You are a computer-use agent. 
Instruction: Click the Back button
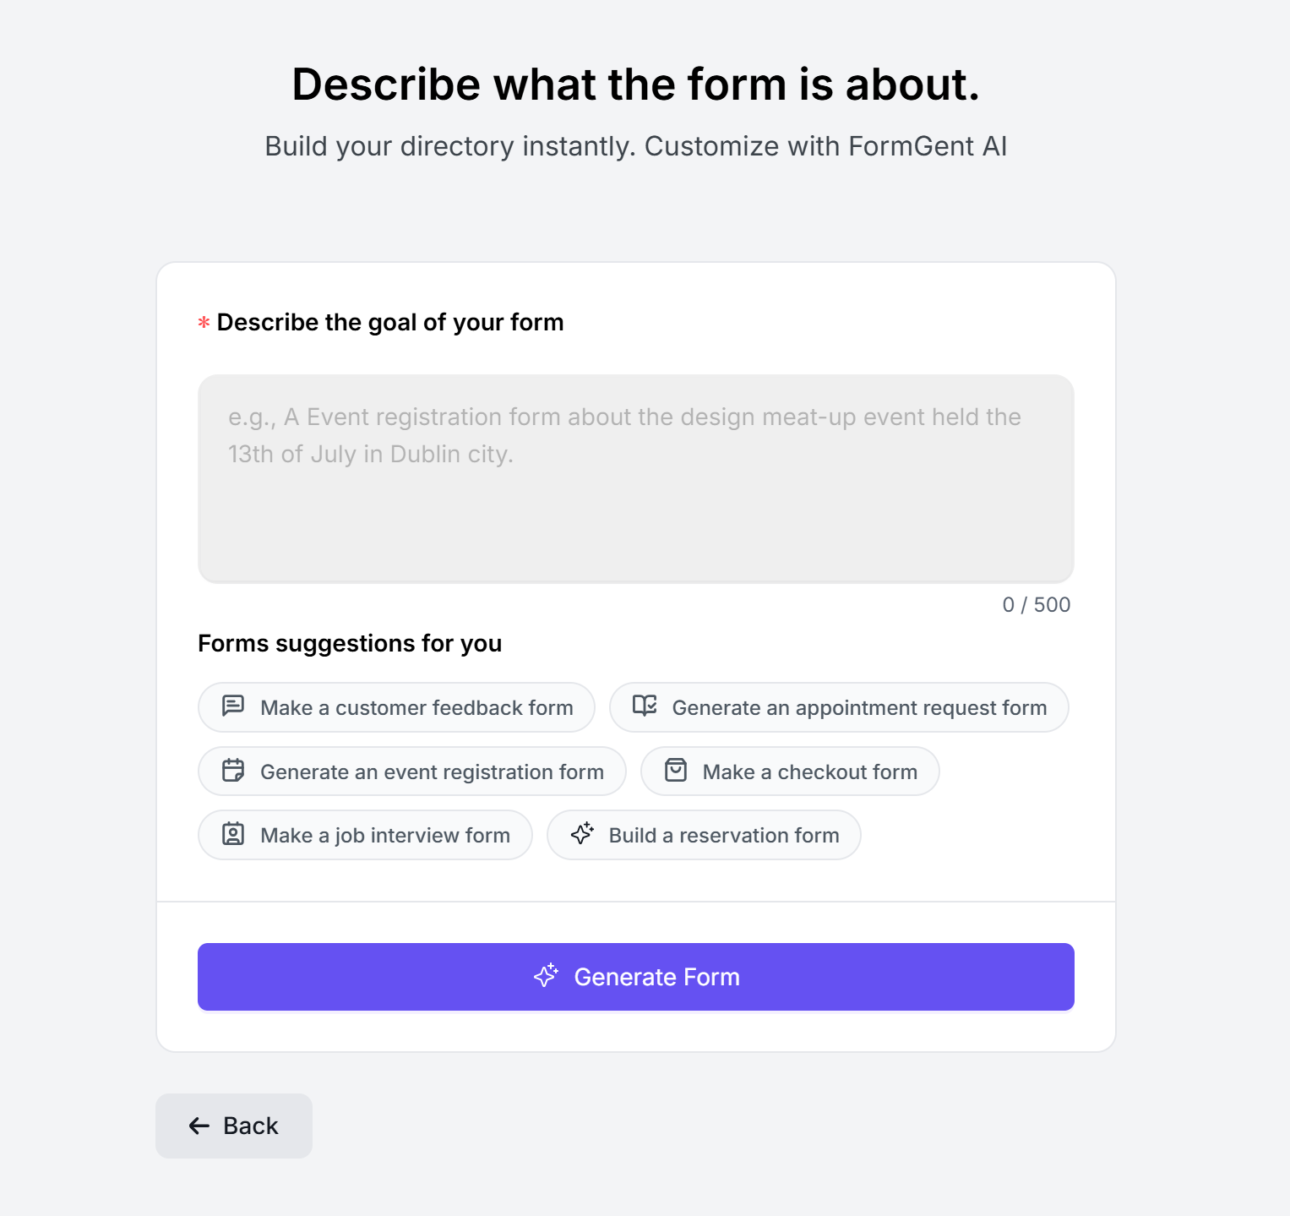coord(234,1126)
